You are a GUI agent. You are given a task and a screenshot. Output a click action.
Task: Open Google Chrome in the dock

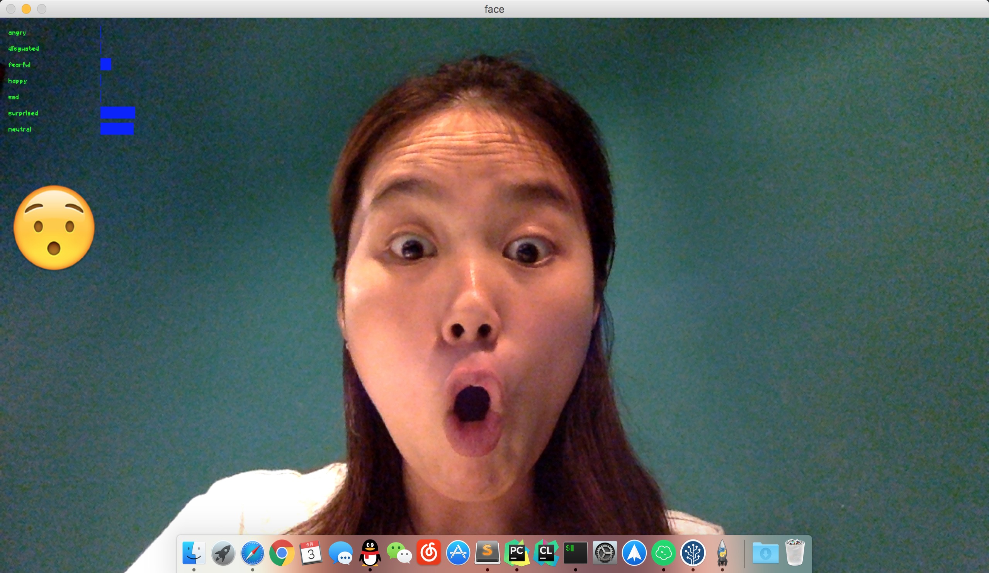coord(282,553)
